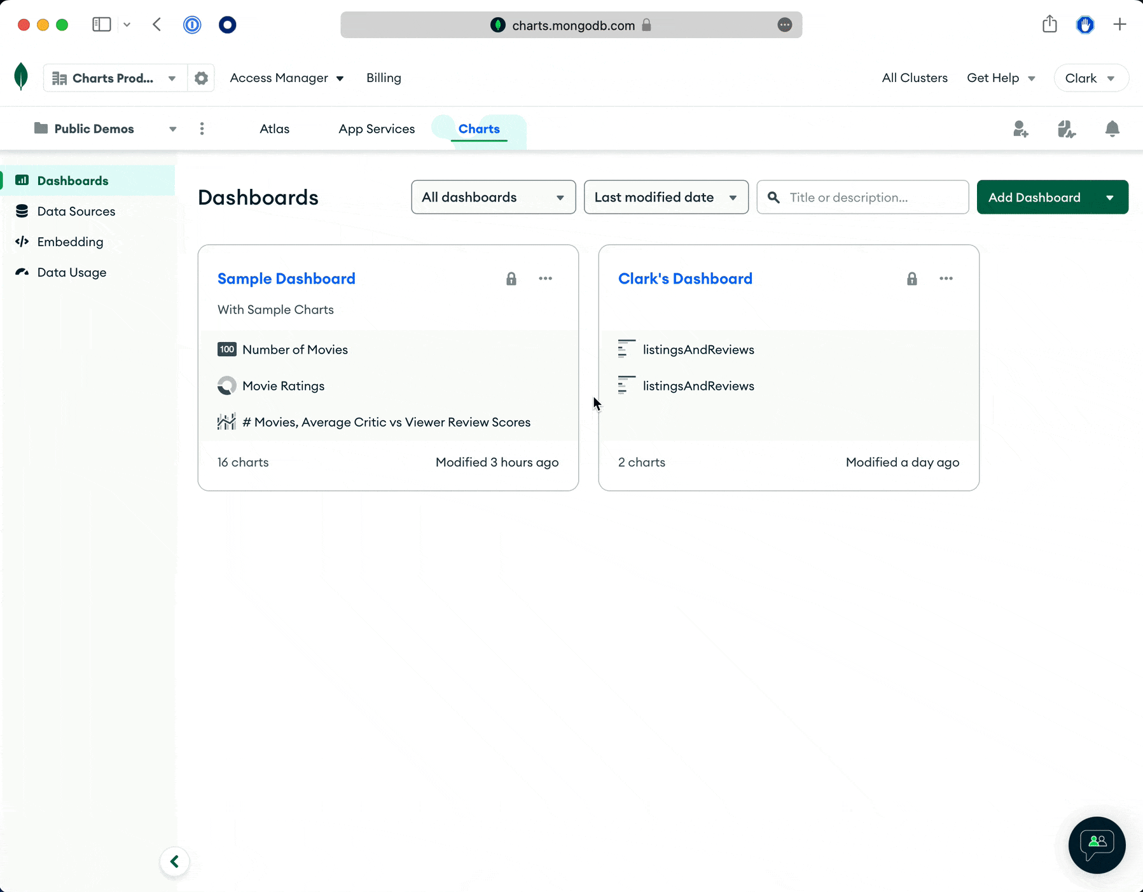The width and height of the screenshot is (1143, 892).
Task: Open project options three-dot menu
Action: click(202, 129)
